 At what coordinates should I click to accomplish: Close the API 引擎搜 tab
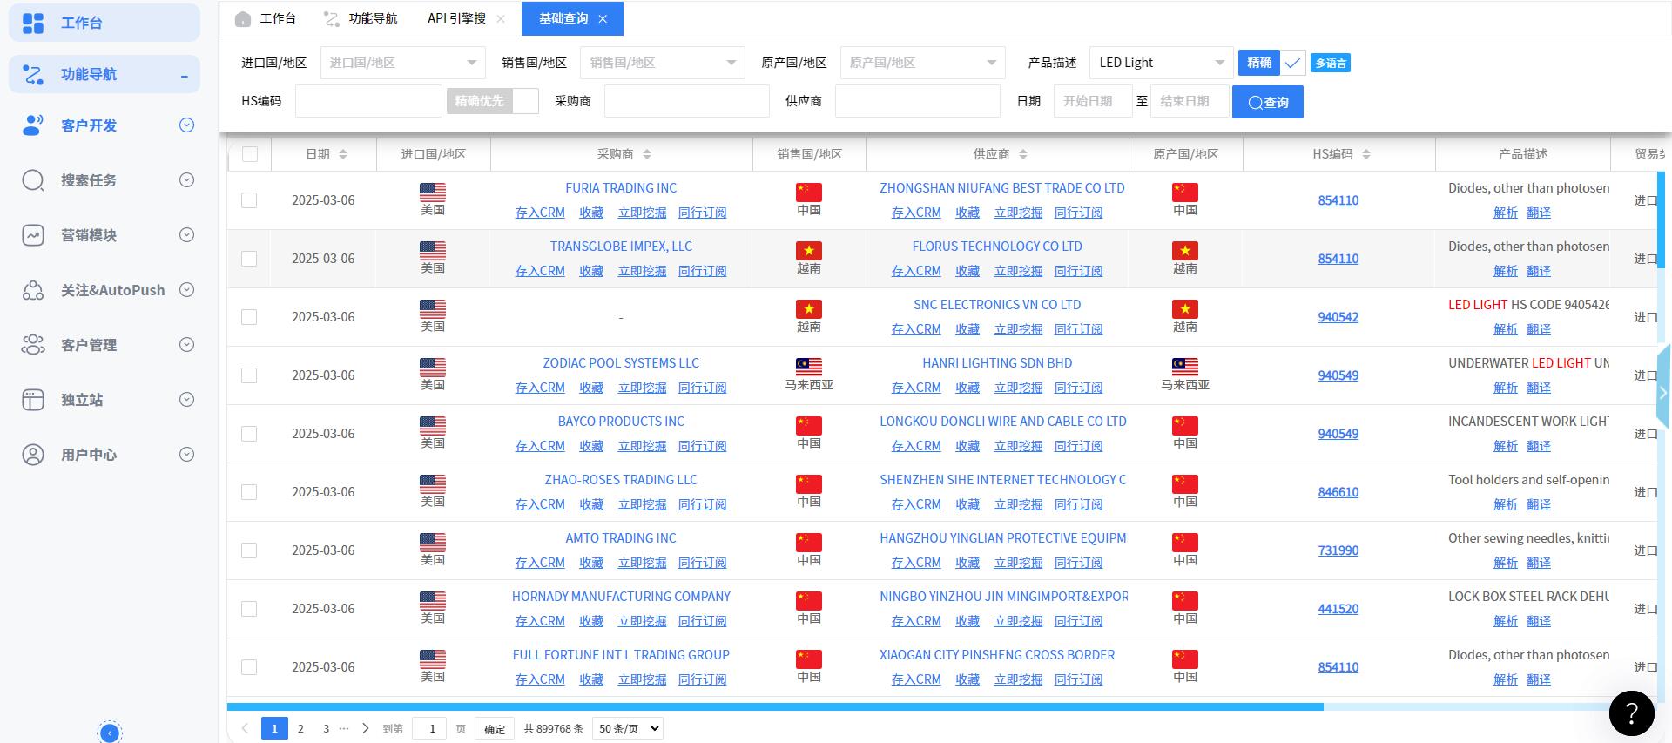tap(501, 18)
